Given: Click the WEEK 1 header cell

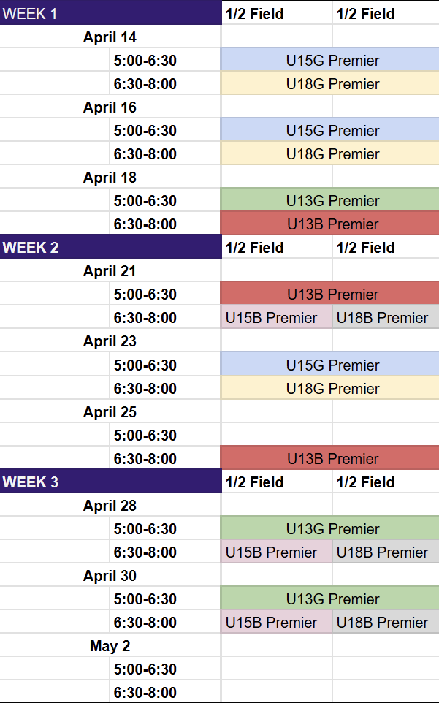Looking at the screenshot, I should click(x=110, y=13).
